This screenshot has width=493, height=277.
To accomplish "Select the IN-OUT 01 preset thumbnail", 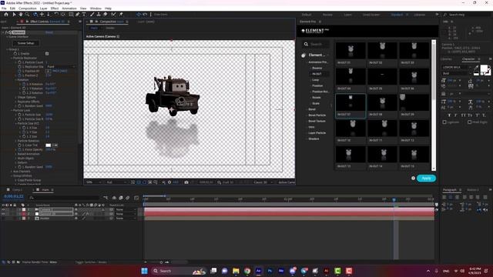I will point(350,50).
